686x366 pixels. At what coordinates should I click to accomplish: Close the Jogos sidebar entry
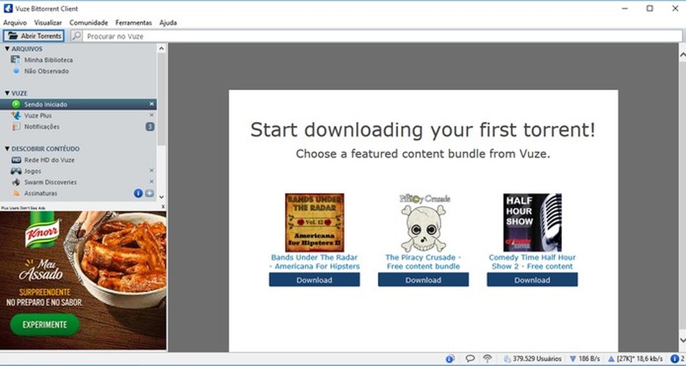coord(151,171)
